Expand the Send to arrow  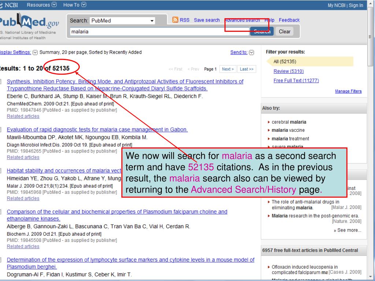[252, 52]
